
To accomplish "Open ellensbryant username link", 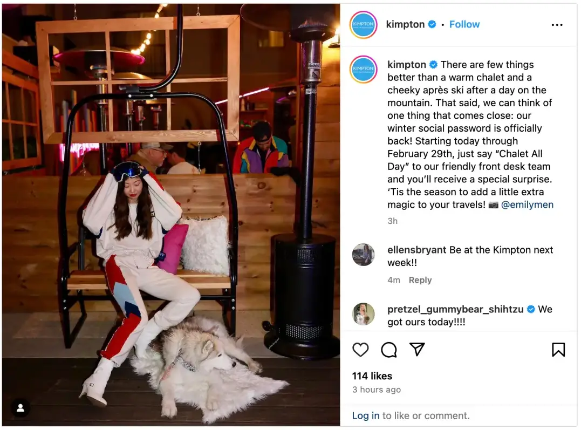I will point(416,250).
